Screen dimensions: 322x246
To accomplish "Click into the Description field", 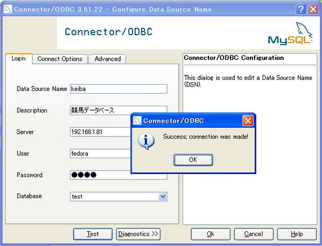I will (119, 110).
